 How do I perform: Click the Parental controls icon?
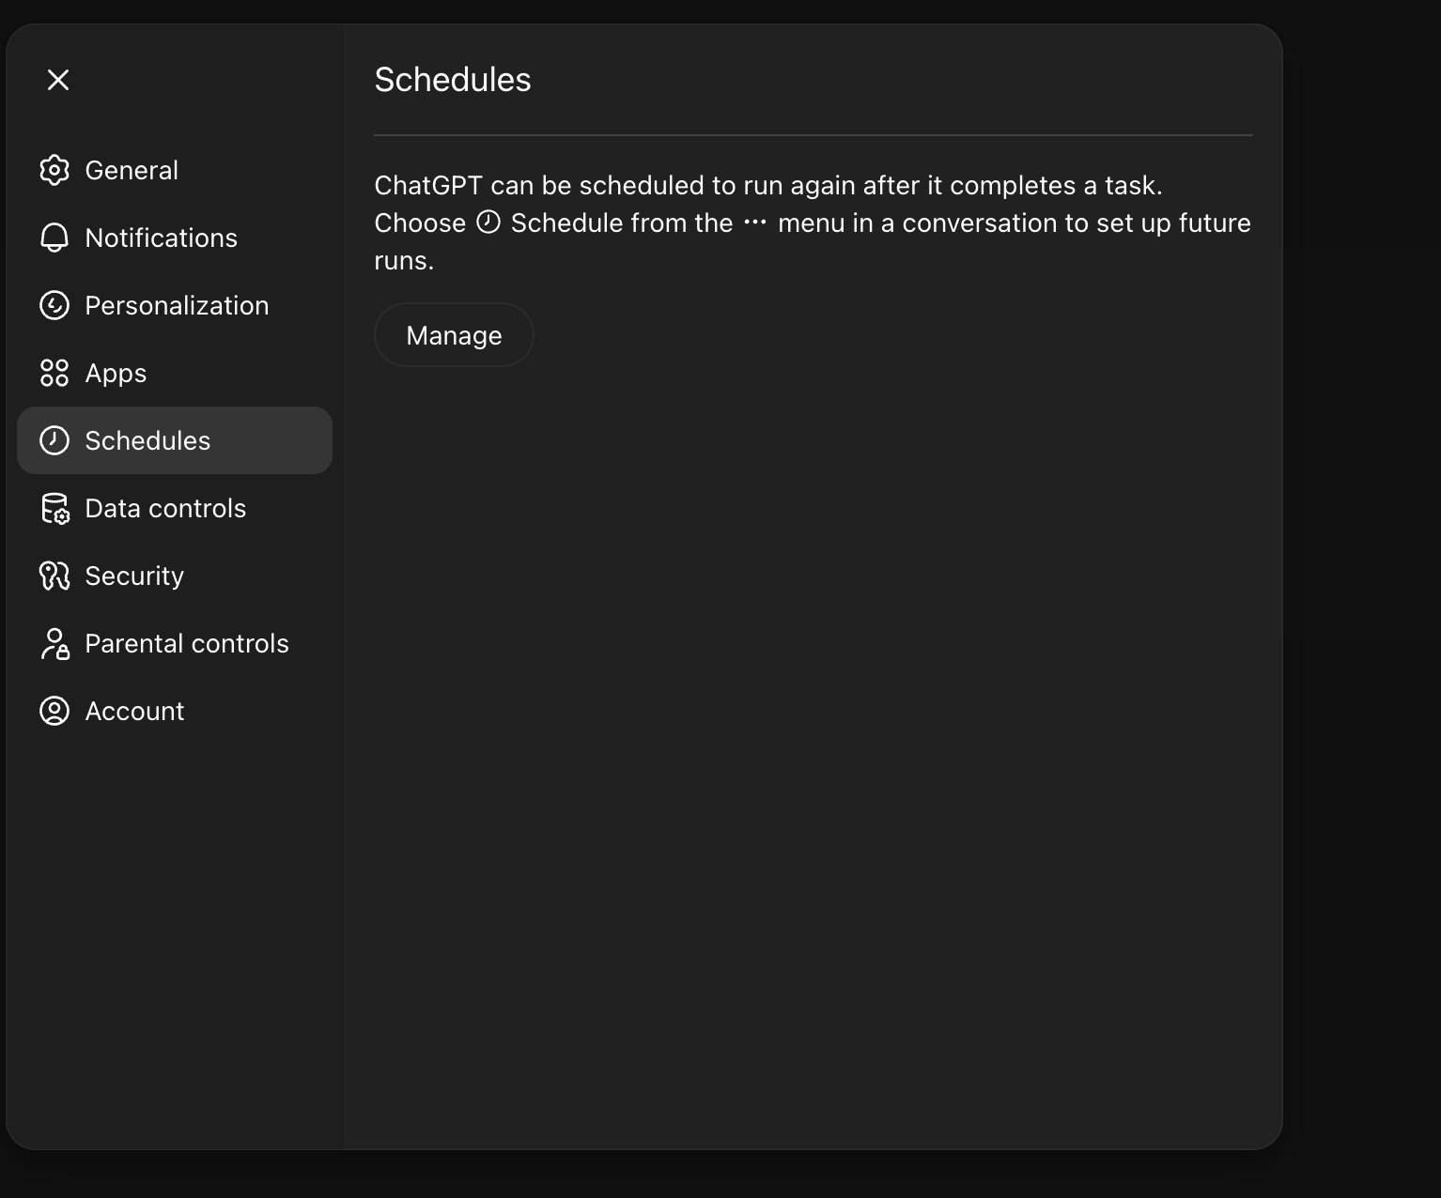coord(54,643)
